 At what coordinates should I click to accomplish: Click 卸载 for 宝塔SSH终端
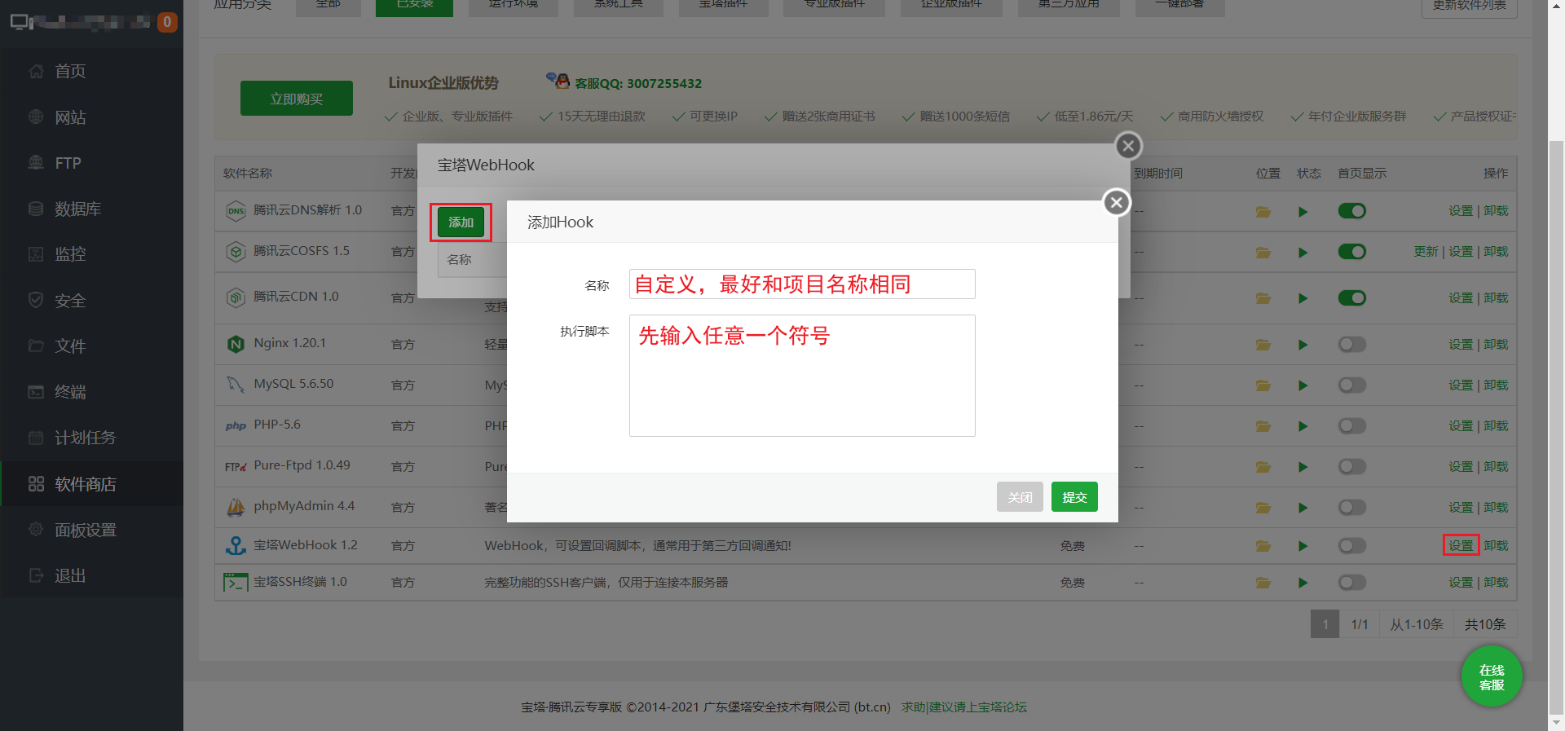pyautogui.click(x=1496, y=583)
